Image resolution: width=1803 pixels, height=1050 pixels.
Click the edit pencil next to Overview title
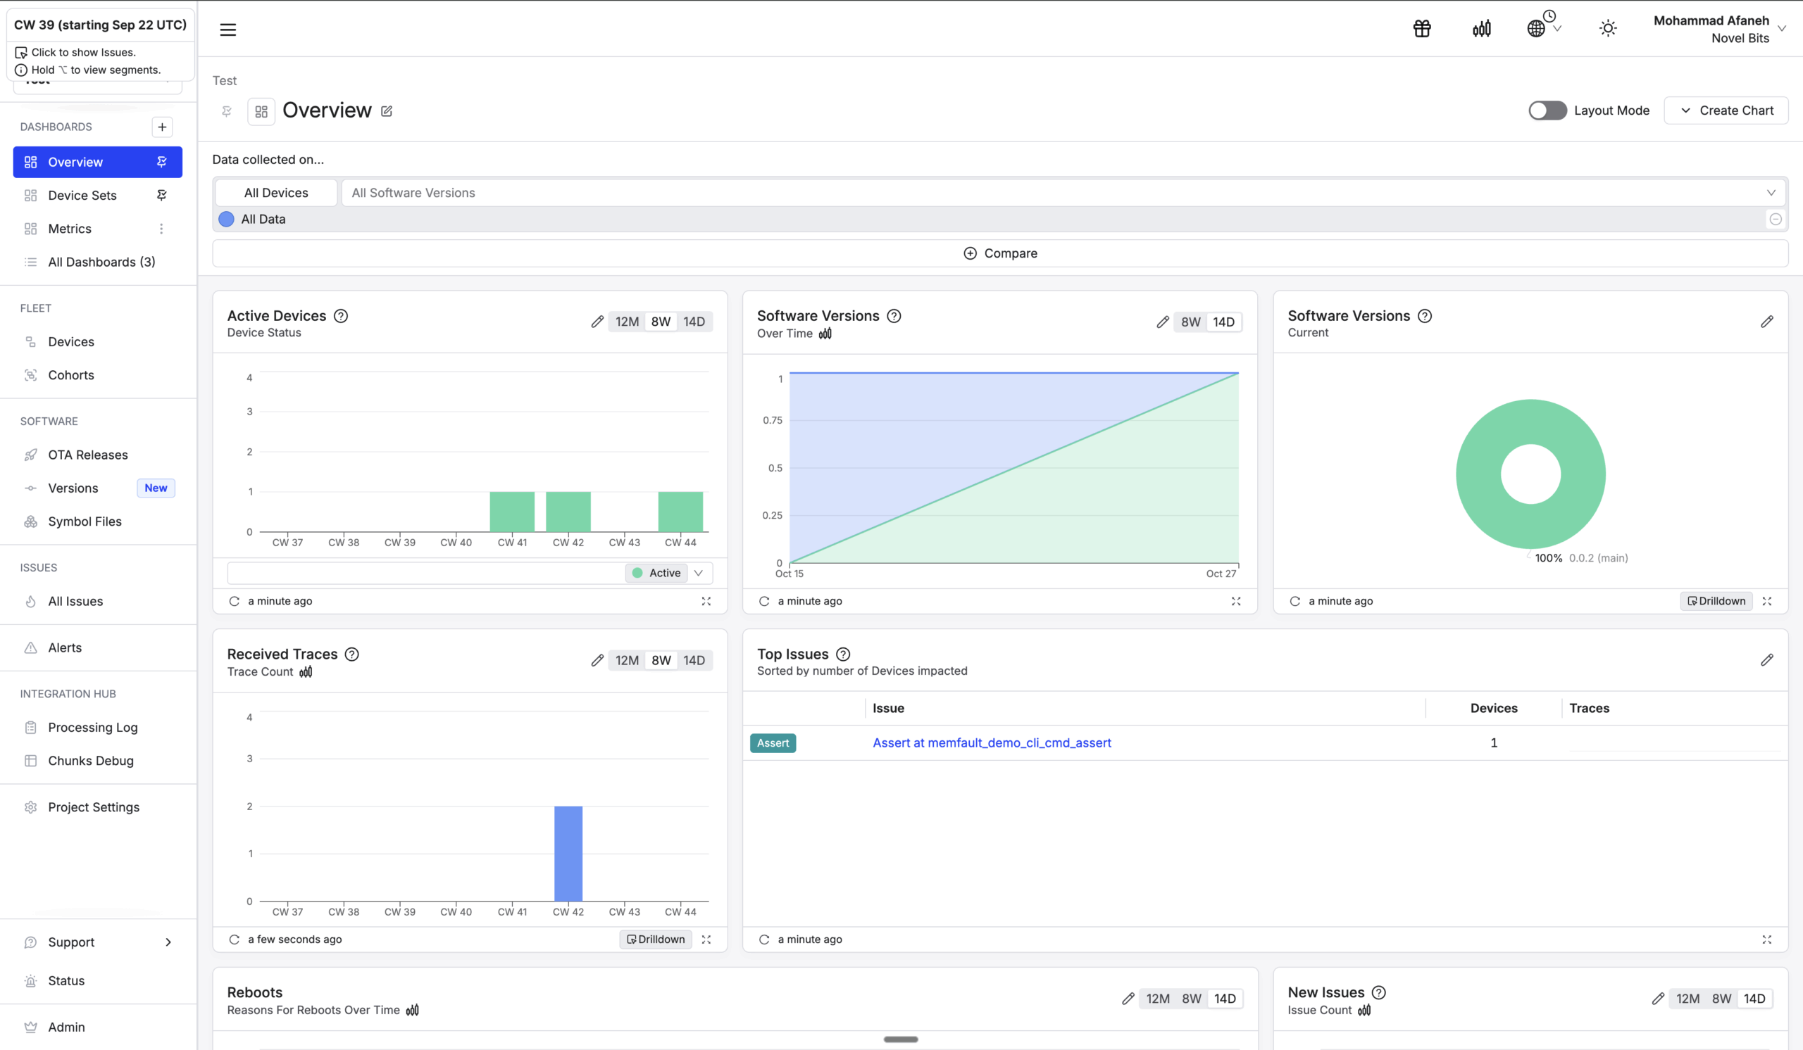pyautogui.click(x=387, y=110)
